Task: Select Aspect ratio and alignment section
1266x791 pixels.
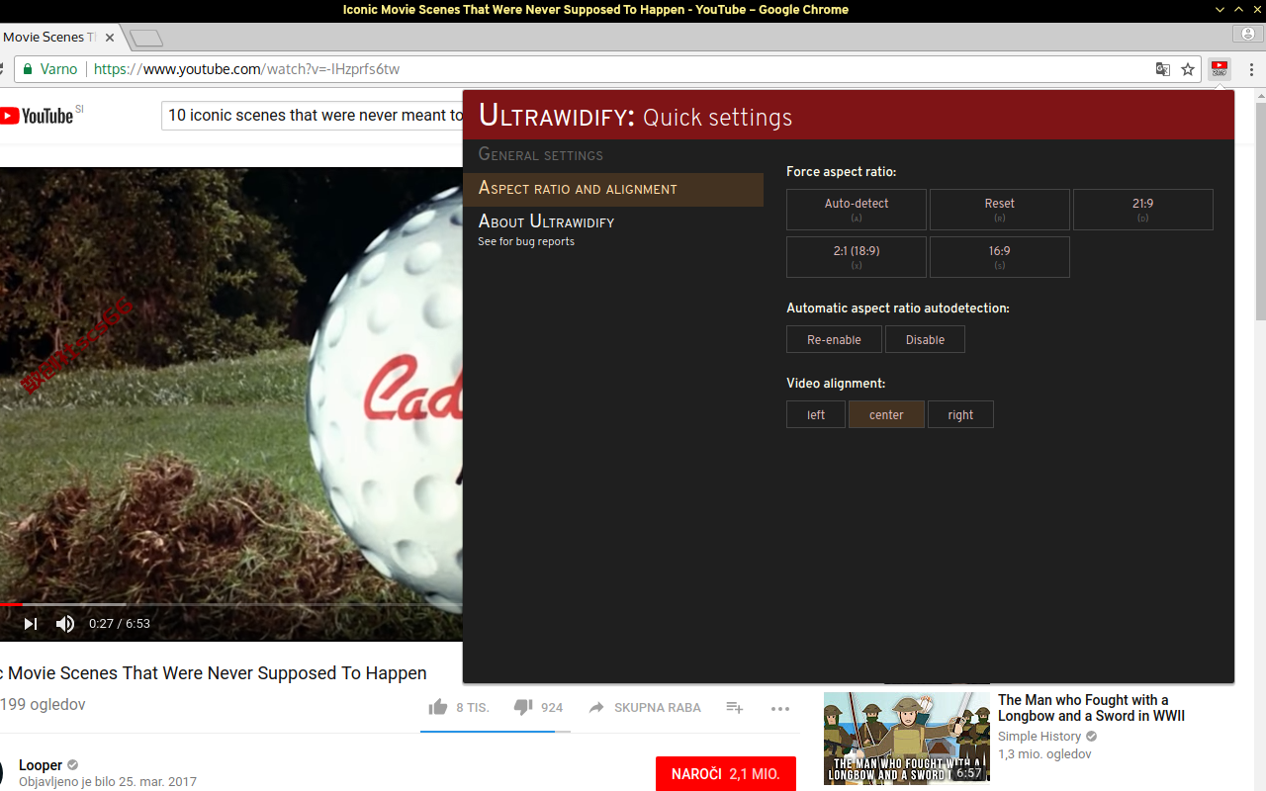Action: click(x=613, y=189)
